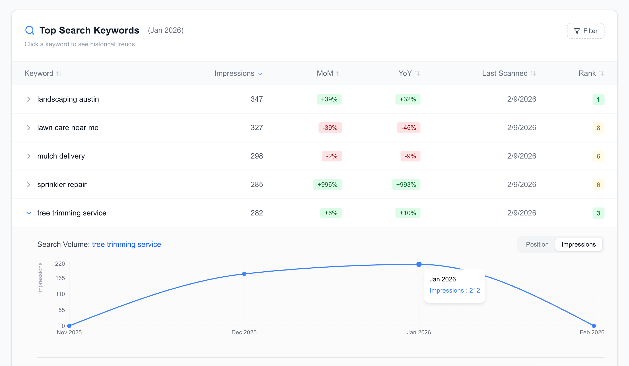Viewport: 629px width, 366px height.
Task: Select keyword text 'sprinkler repair'
Action: [62, 185]
